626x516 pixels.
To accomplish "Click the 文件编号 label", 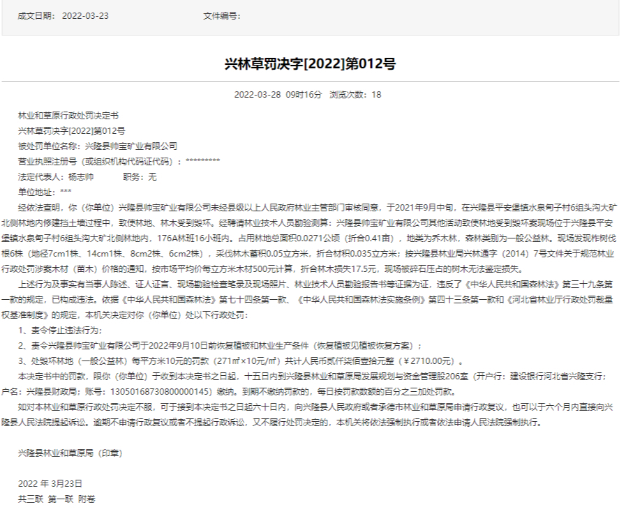I will (222, 16).
